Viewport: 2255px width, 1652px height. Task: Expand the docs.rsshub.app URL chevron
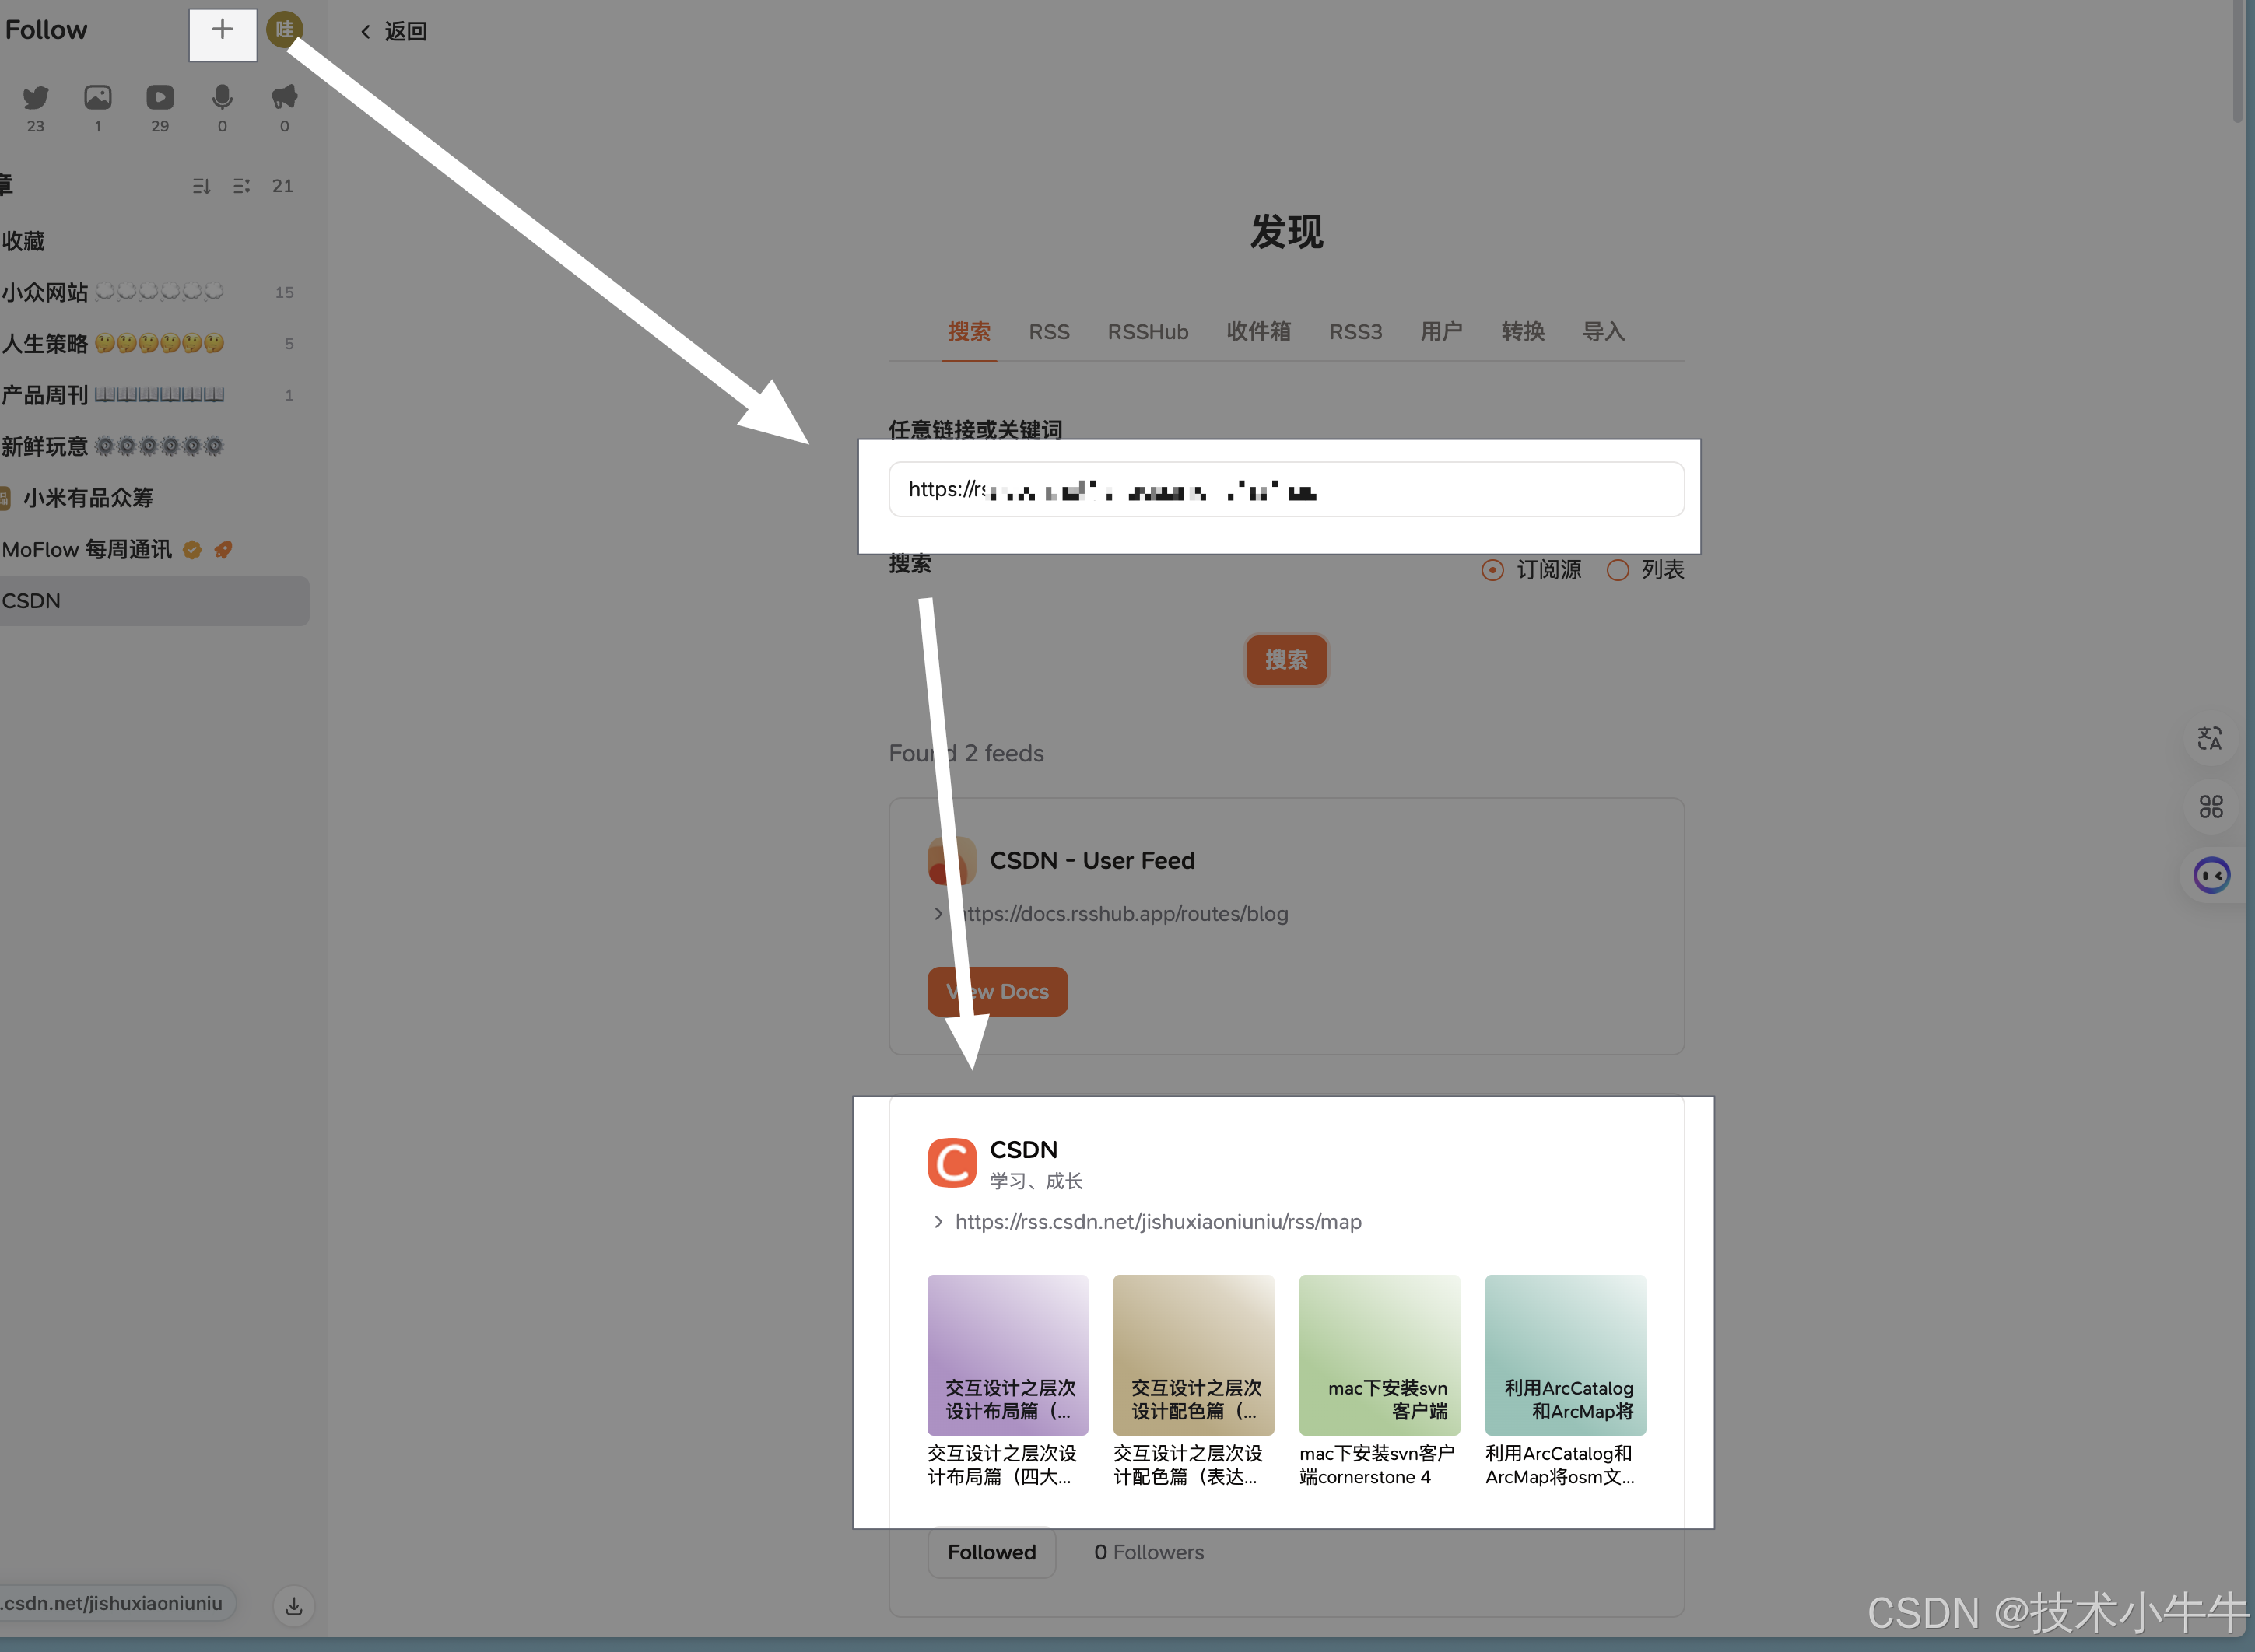pos(938,914)
